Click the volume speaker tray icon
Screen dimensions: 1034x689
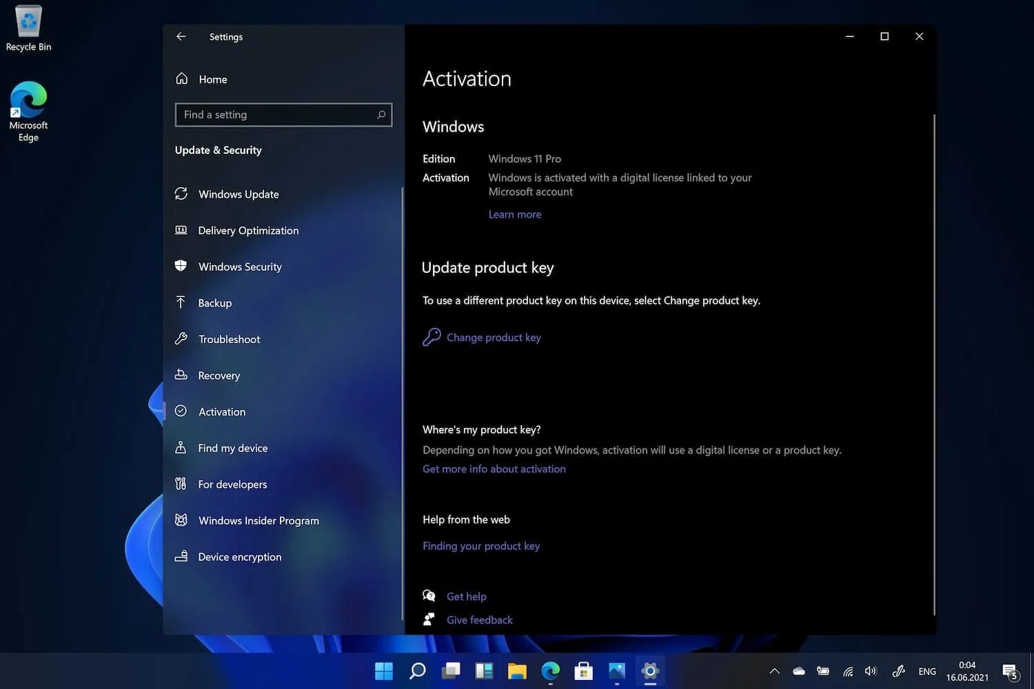[x=871, y=671]
